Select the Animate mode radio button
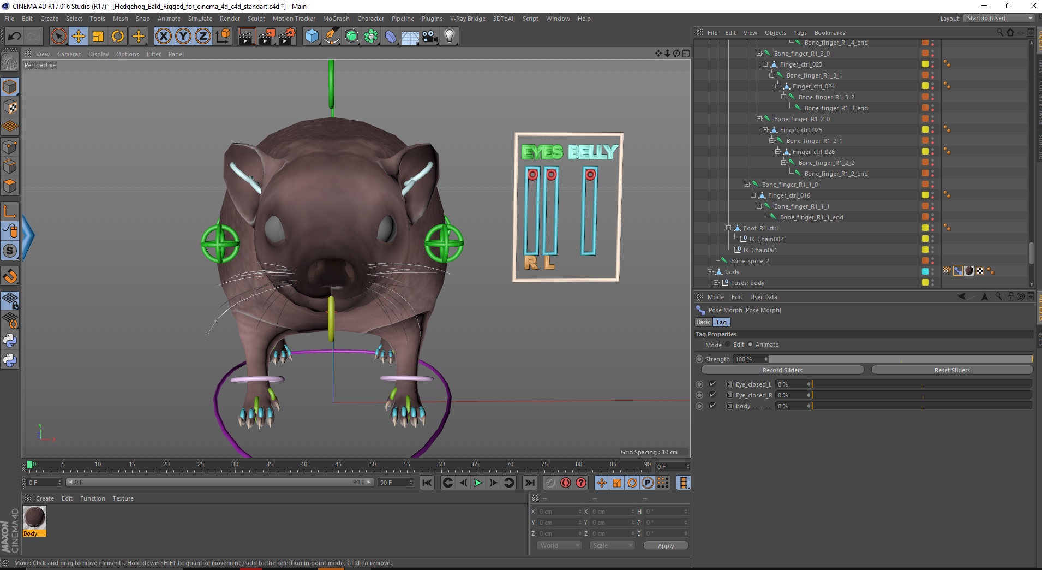 pyautogui.click(x=751, y=345)
